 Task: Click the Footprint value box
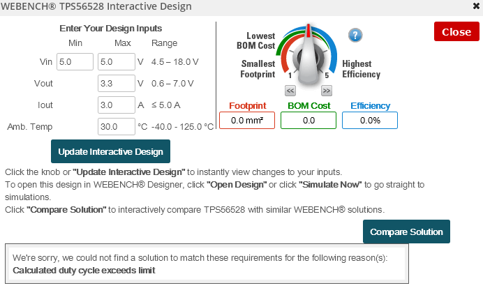247,121
